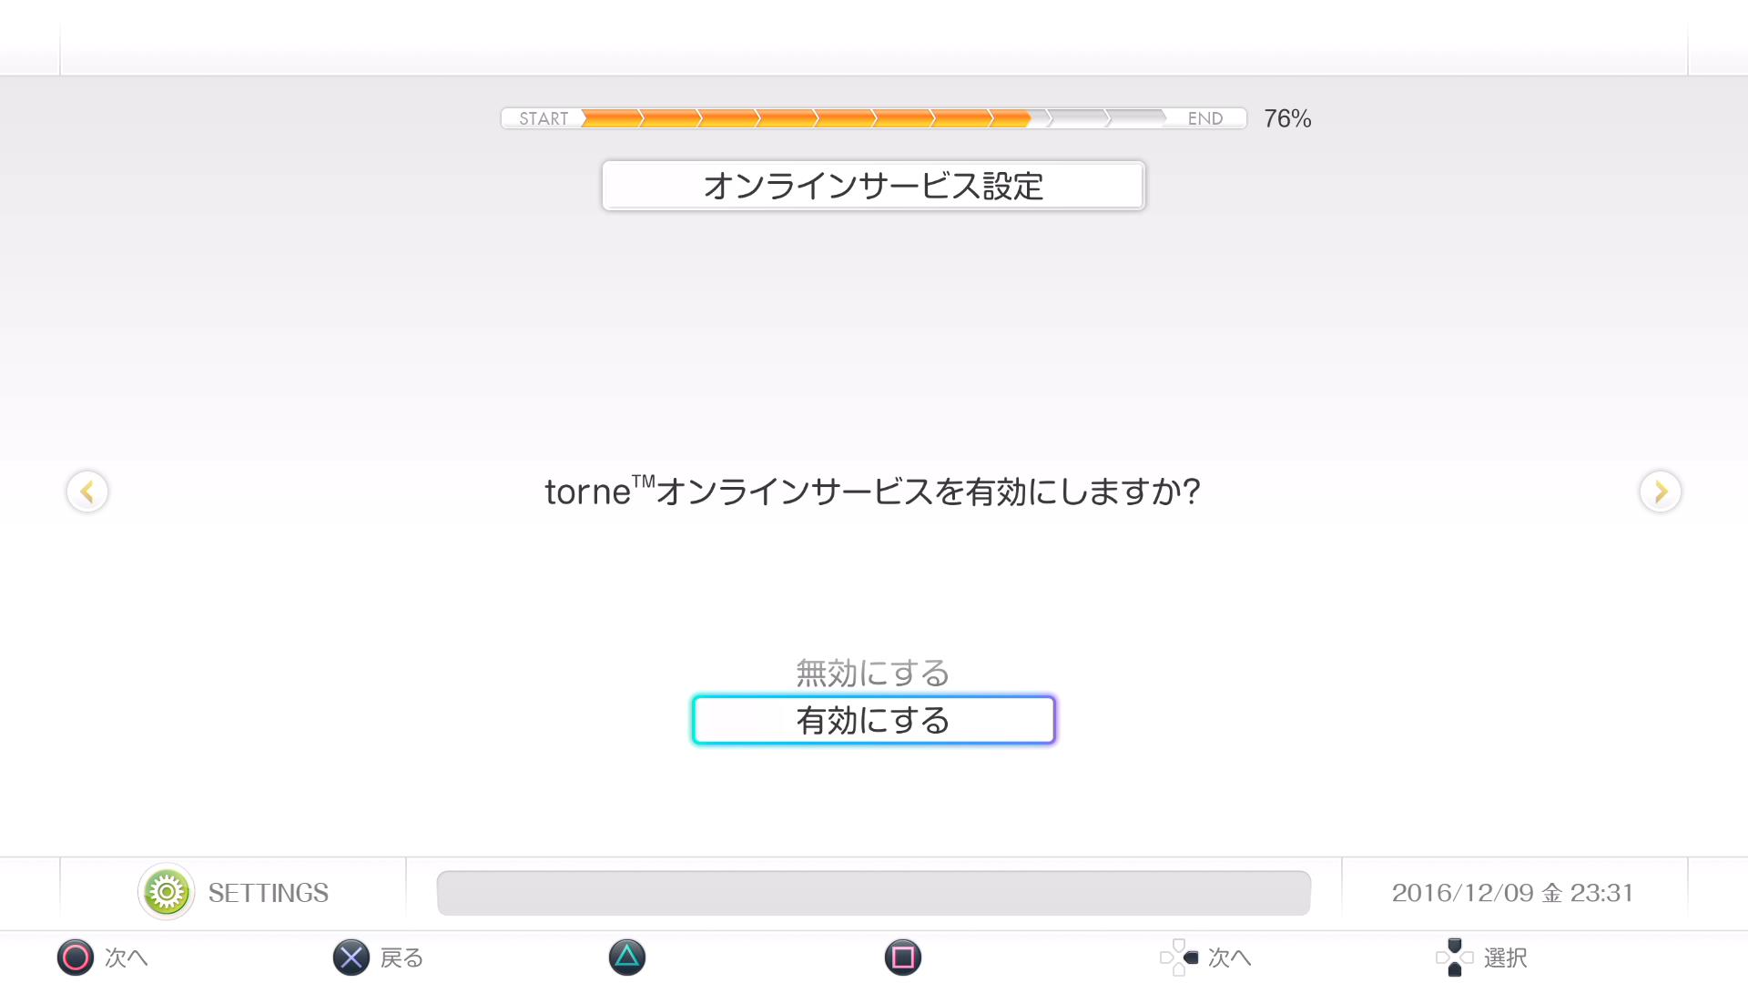This screenshot has height=983, width=1748.
Task: Click the green triangle button icon
Action: [627, 958]
